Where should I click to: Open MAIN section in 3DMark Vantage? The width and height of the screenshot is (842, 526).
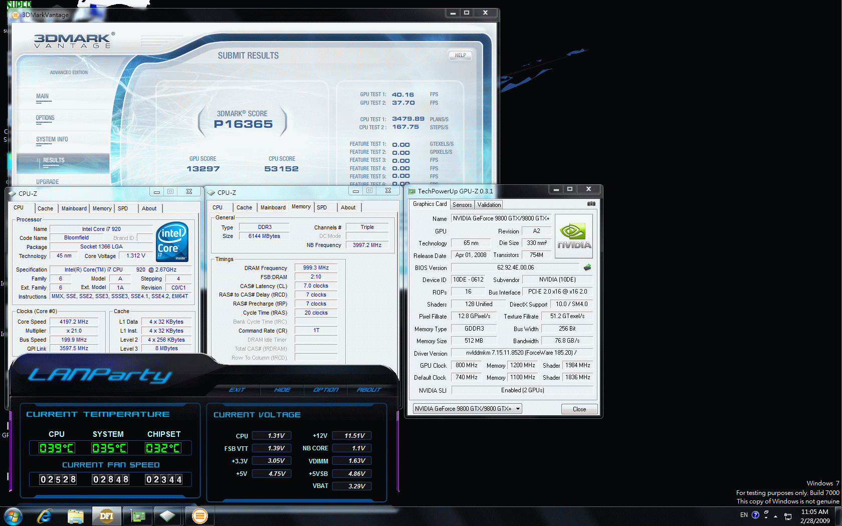(43, 97)
